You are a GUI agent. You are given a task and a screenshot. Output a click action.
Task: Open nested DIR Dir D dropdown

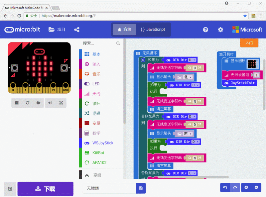(x=196, y=142)
